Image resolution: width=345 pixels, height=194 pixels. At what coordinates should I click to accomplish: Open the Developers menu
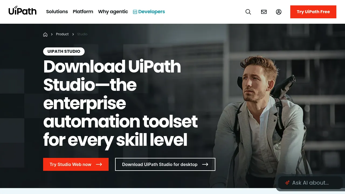[x=149, y=12]
